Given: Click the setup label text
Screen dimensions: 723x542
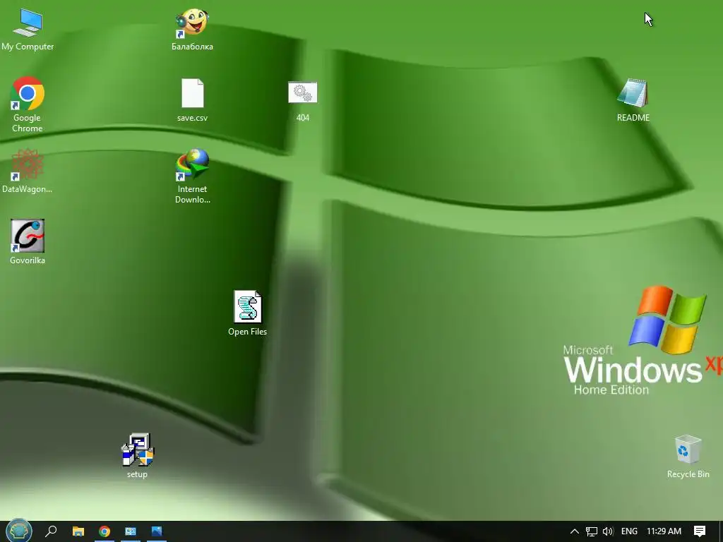Looking at the screenshot, I should 138,474.
